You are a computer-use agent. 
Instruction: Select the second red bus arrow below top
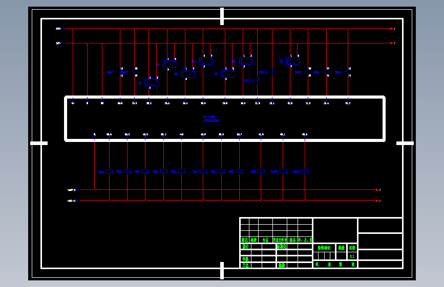point(392,43)
